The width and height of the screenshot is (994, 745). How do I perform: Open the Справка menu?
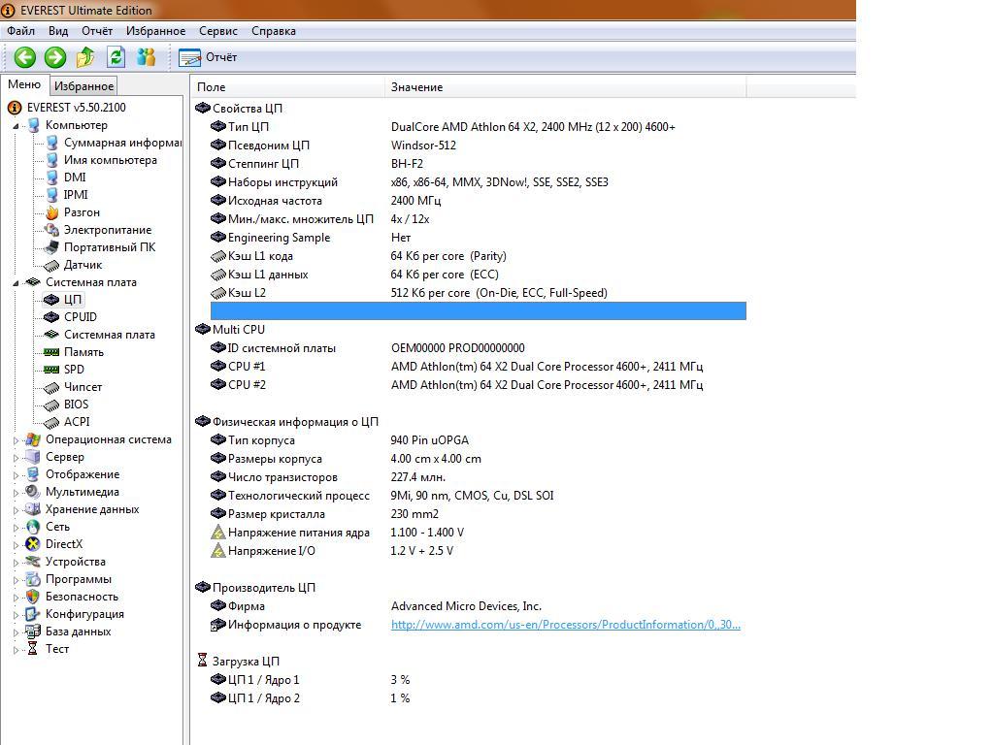[273, 31]
